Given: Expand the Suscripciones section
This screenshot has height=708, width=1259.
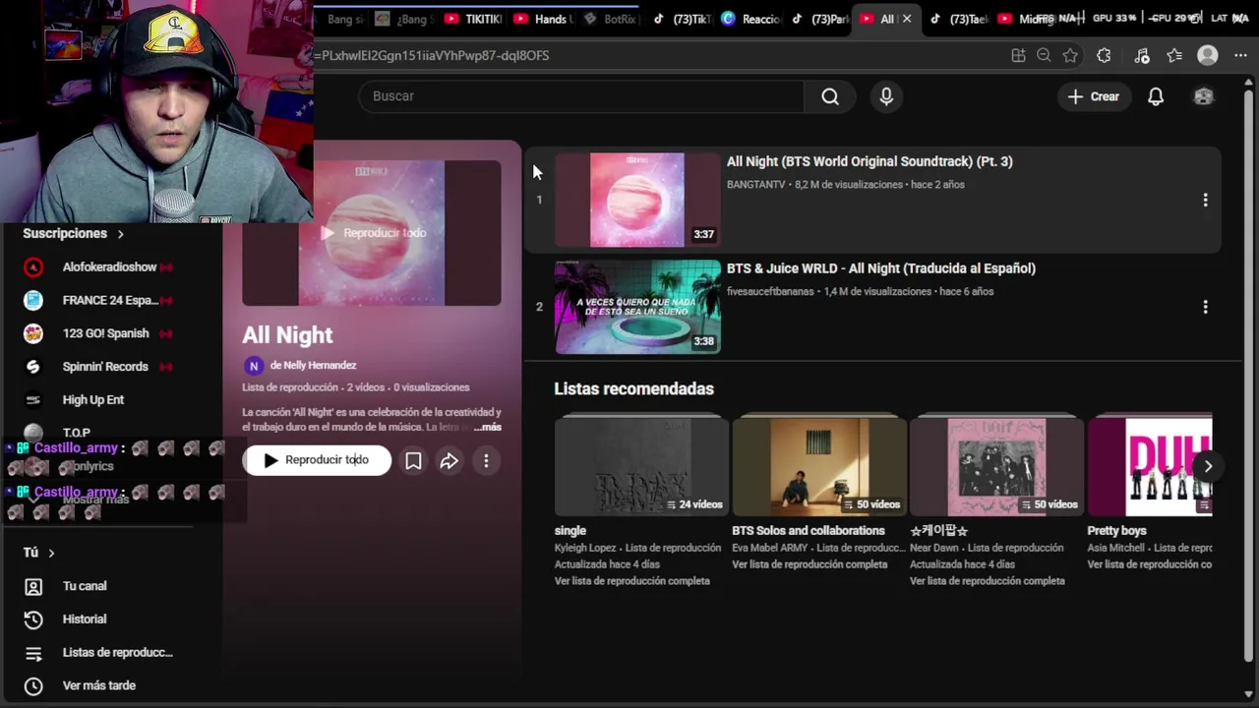Looking at the screenshot, I should click(x=73, y=234).
